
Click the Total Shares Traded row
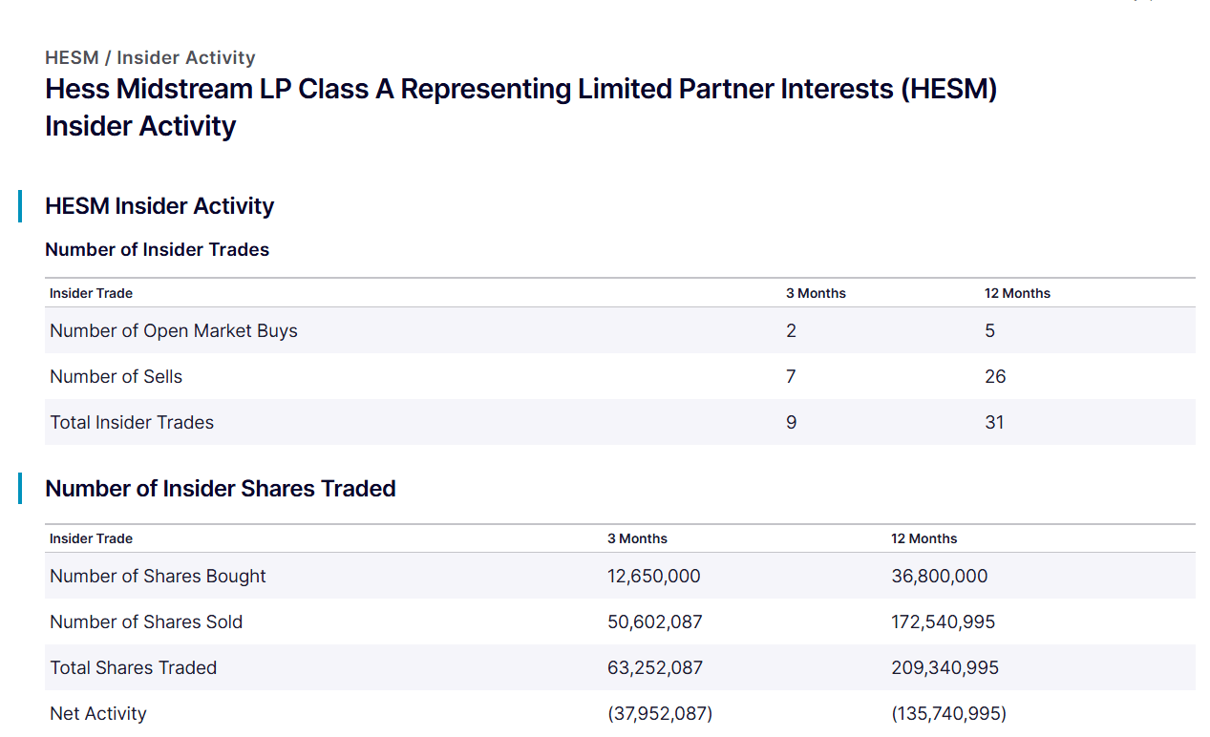(x=133, y=667)
